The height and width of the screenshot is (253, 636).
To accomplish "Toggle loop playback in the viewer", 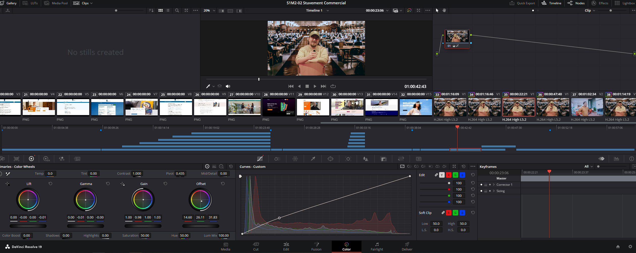I will click(x=333, y=86).
